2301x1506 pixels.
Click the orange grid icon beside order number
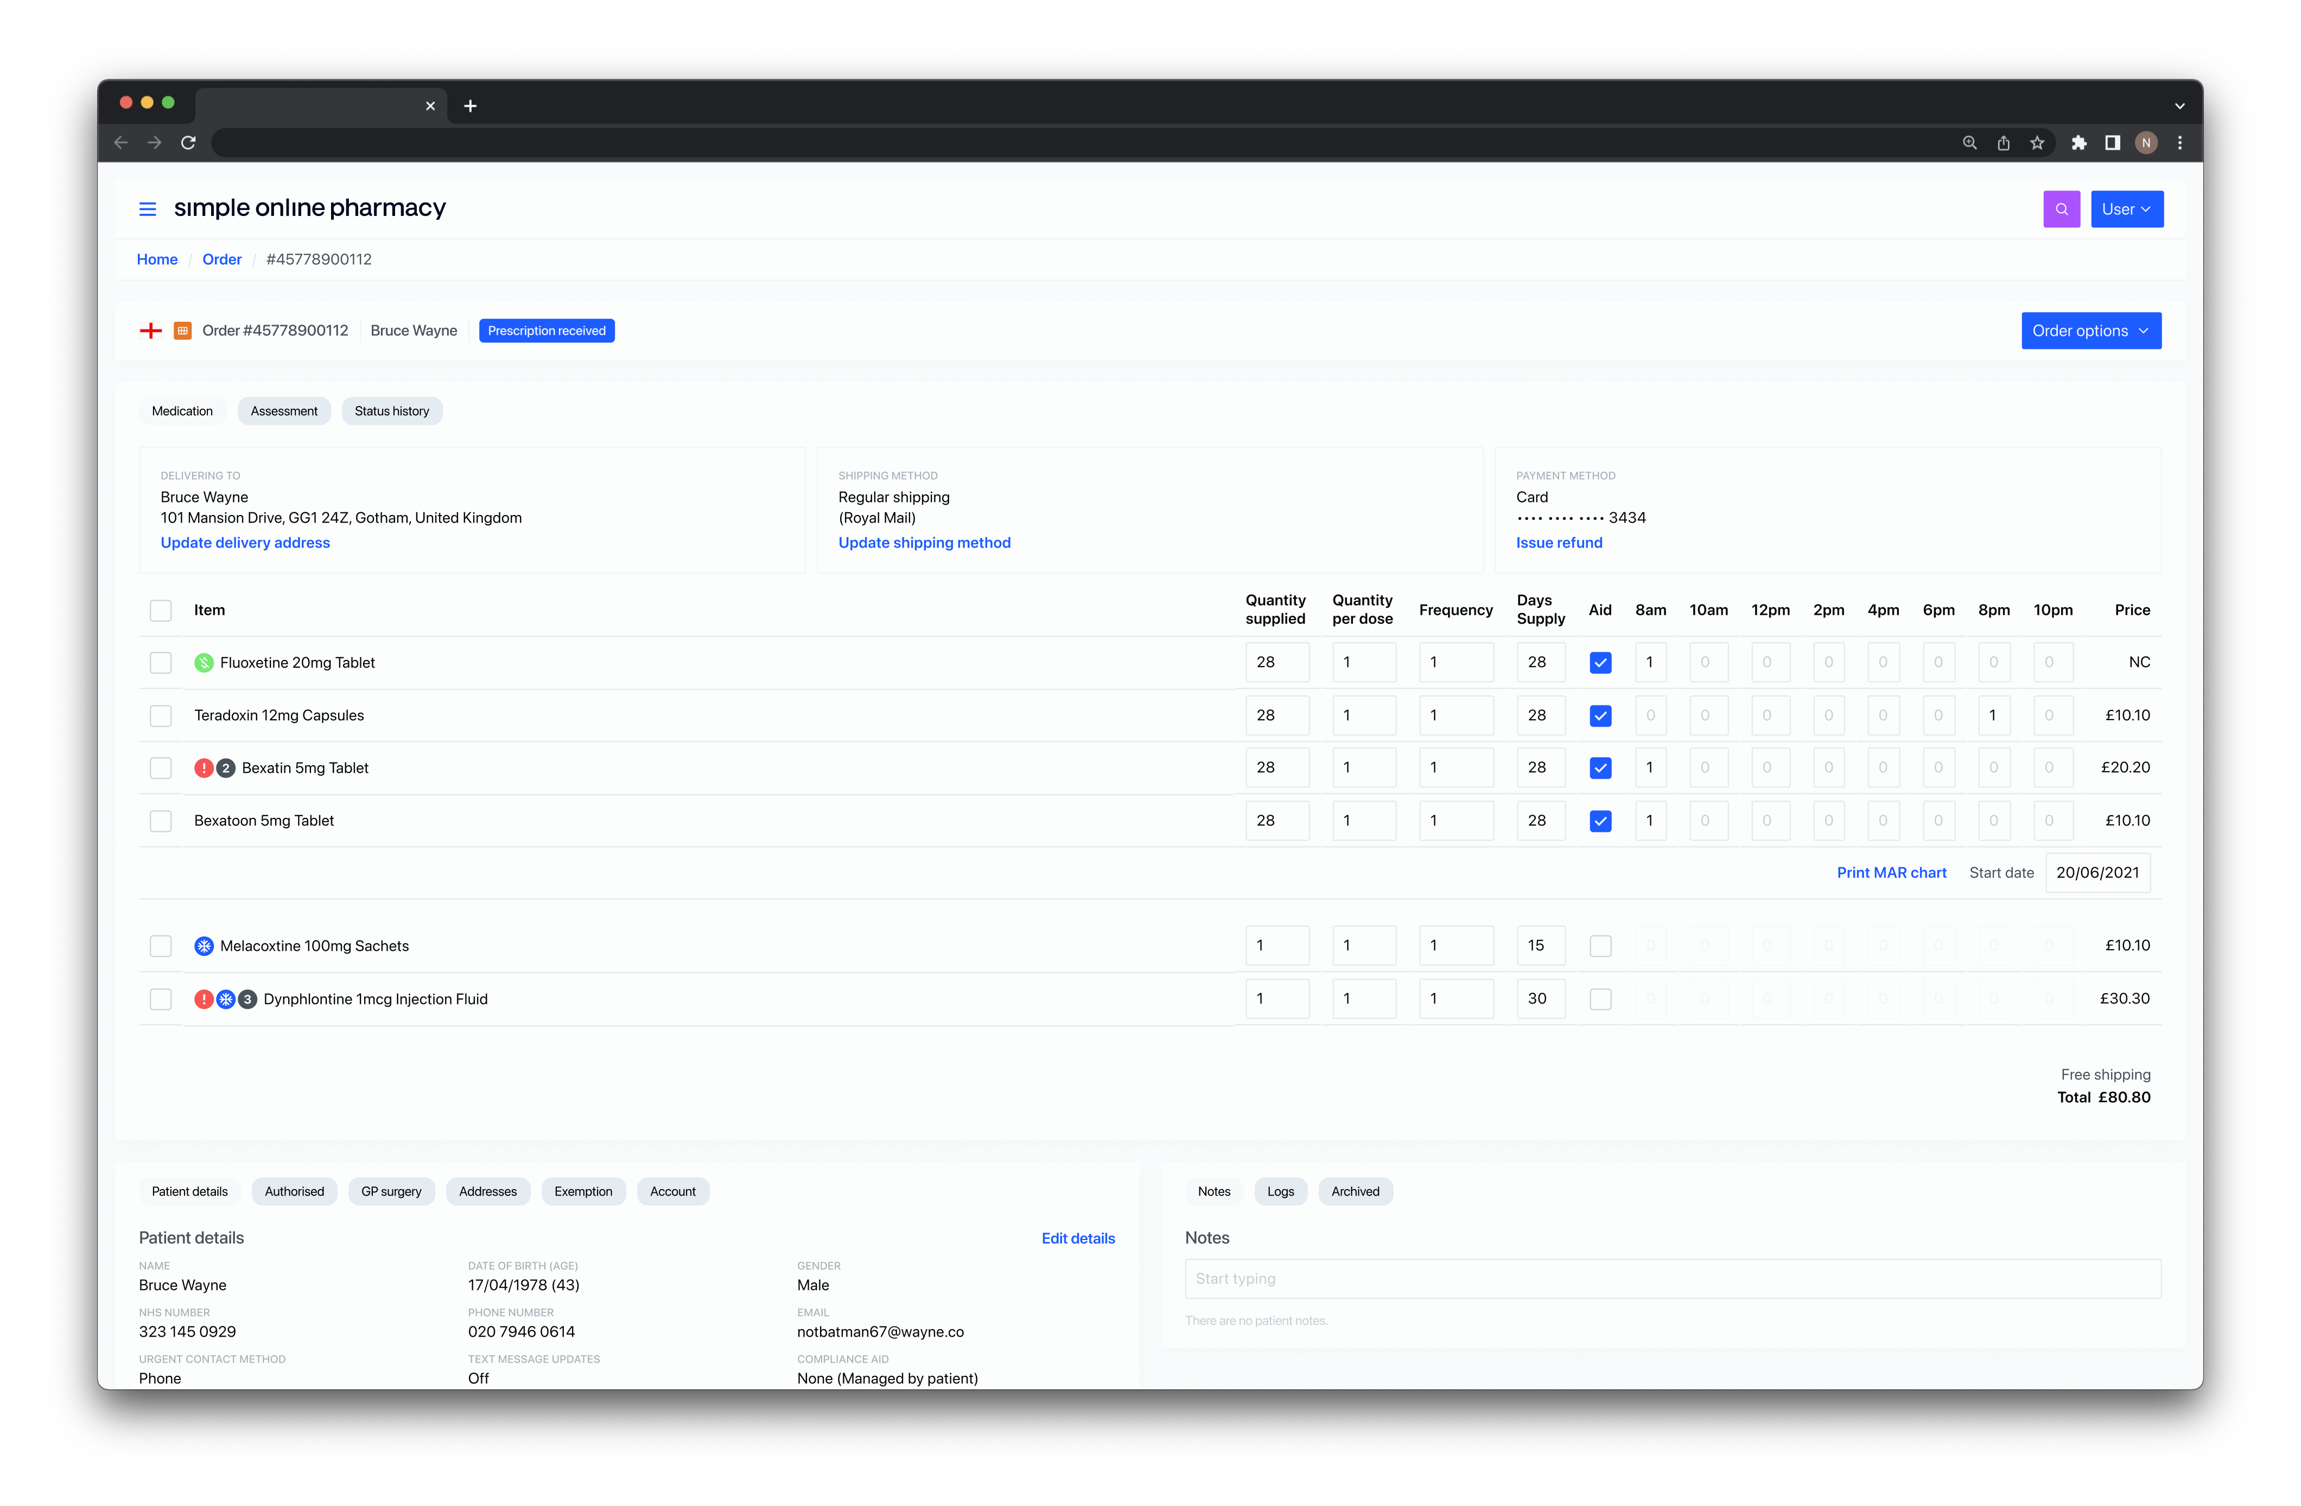click(x=182, y=331)
